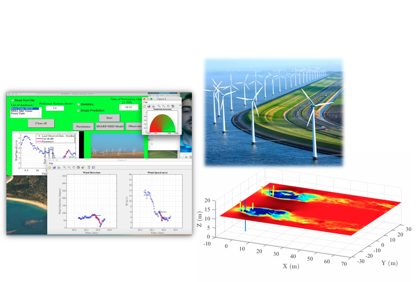The height and width of the screenshot is (282, 417).
Task: Click coastal wind turbines photo on the right
Action: pos(274,113)
